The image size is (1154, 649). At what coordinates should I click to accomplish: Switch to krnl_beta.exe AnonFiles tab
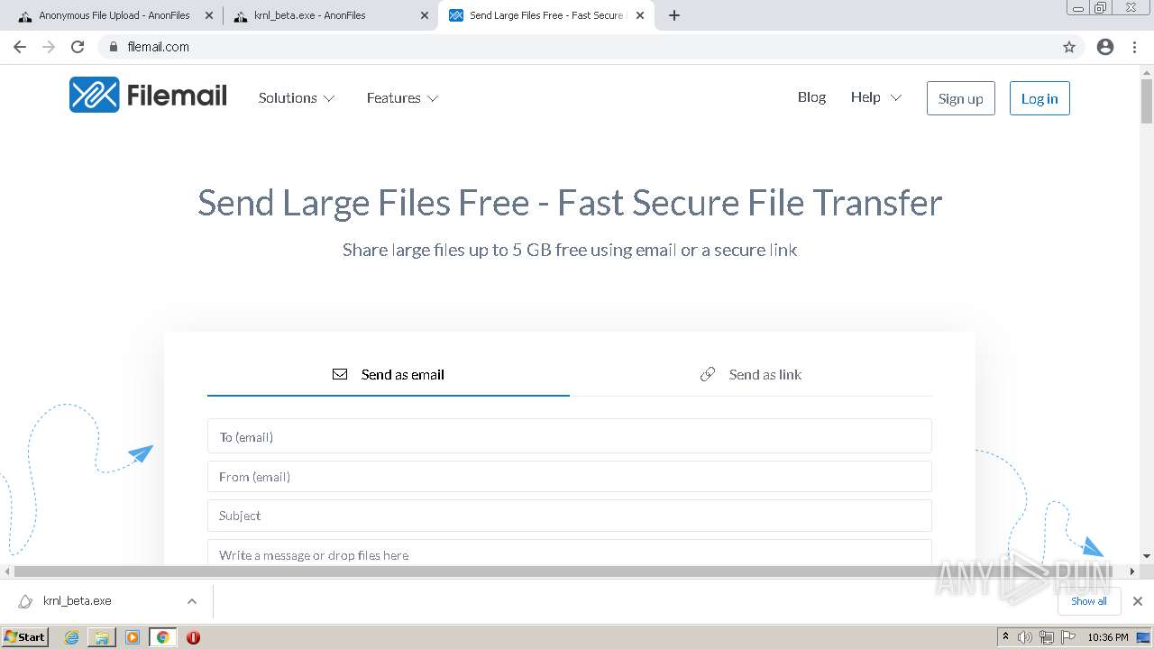point(330,15)
